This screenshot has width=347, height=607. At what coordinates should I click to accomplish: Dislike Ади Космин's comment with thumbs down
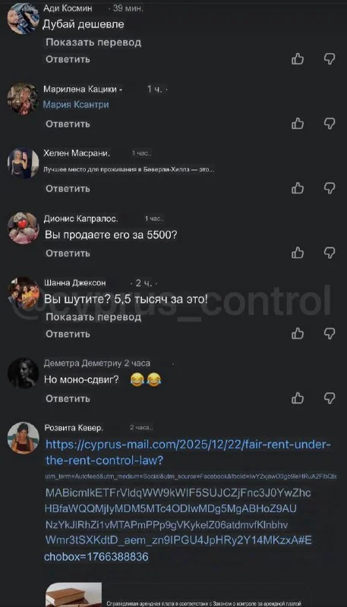click(330, 59)
